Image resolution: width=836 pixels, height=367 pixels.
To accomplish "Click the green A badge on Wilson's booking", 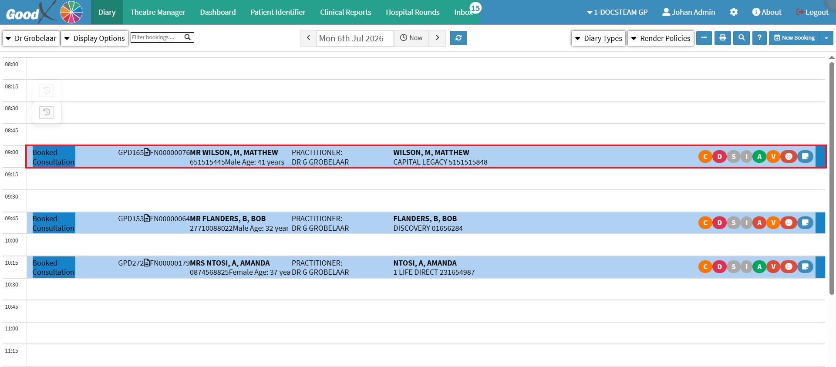I will (759, 157).
